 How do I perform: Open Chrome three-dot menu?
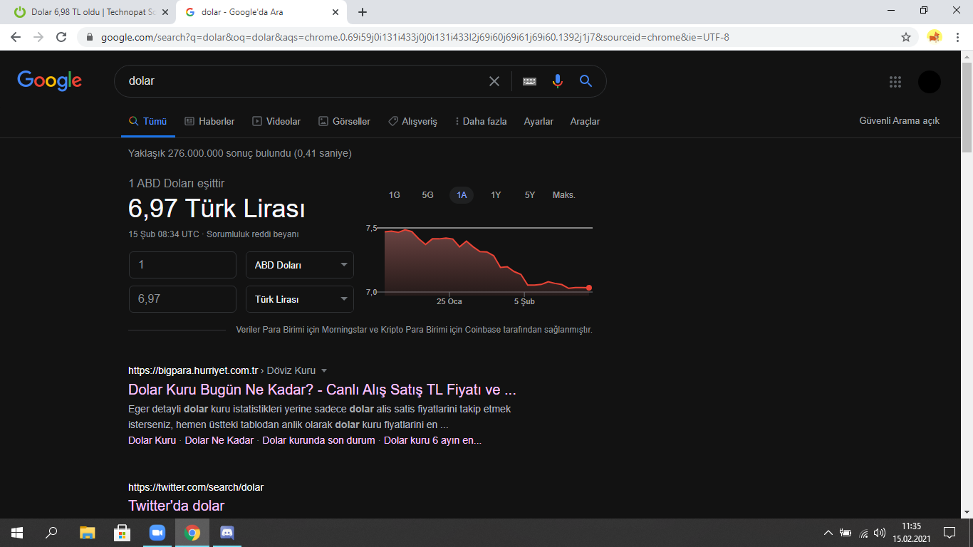(x=957, y=37)
